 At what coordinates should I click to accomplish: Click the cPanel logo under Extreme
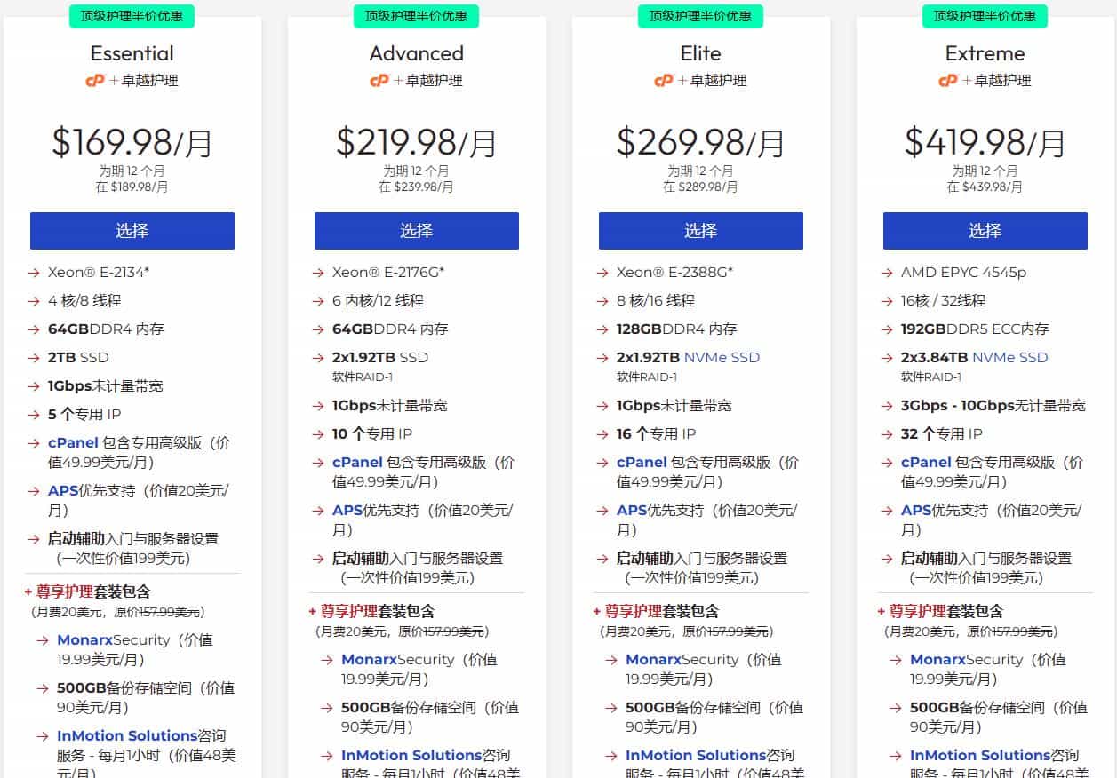pos(948,81)
